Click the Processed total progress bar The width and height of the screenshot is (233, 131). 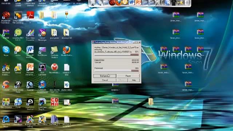pos(116,71)
